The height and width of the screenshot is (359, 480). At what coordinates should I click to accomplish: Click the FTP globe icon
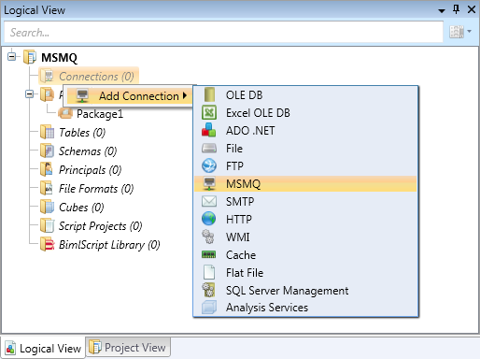pyautogui.click(x=209, y=165)
